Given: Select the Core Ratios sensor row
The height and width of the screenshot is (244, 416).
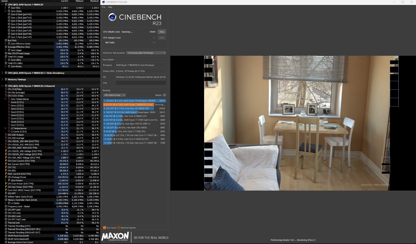Looking at the screenshot, I should coord(50,66).
